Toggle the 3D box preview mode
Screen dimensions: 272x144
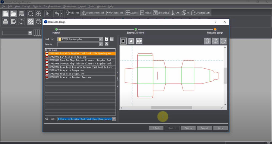131,41
